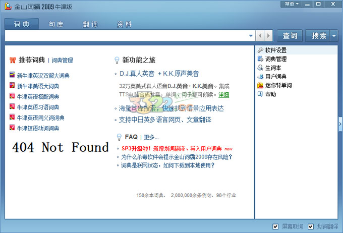Click the 金山词霸 app logo icon

pyautogui.click(x=8, y=6)
